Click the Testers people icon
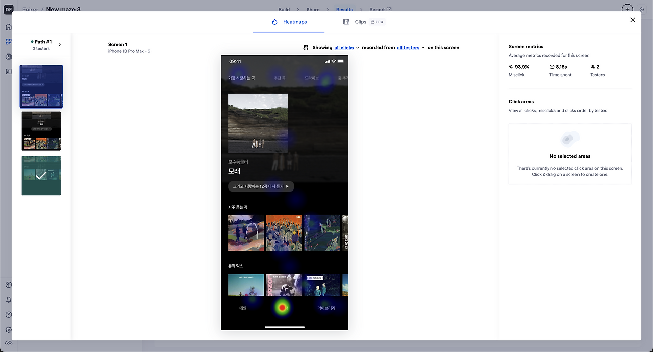Image resolution: width=653 pixels, height=352 pixels. tap(593, 67)
